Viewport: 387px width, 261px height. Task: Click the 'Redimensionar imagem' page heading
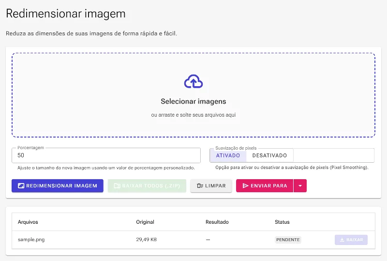click(66, 14)
